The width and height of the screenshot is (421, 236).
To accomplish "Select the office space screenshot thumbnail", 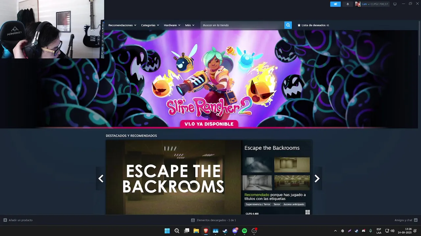I will point(292,183).
